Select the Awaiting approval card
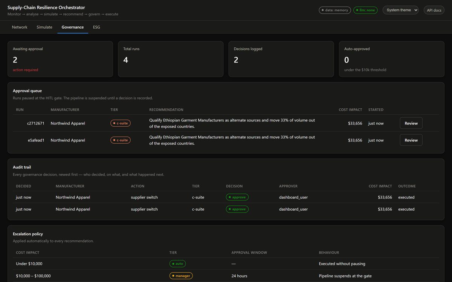 click(60, 59)
